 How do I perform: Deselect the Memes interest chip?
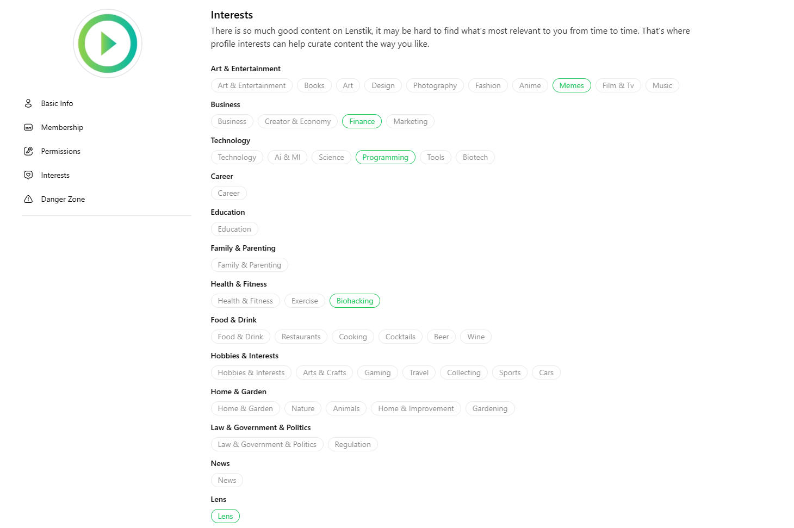pos(571,85)
